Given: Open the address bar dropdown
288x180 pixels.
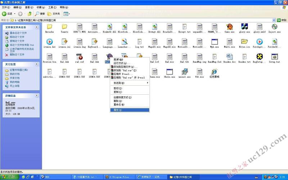Looking at the screenshot, I should click(273, 20).
